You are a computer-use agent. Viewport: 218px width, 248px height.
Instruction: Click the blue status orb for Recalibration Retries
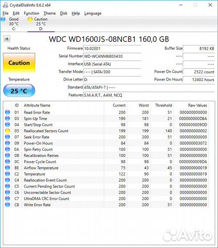click(7, 156)
